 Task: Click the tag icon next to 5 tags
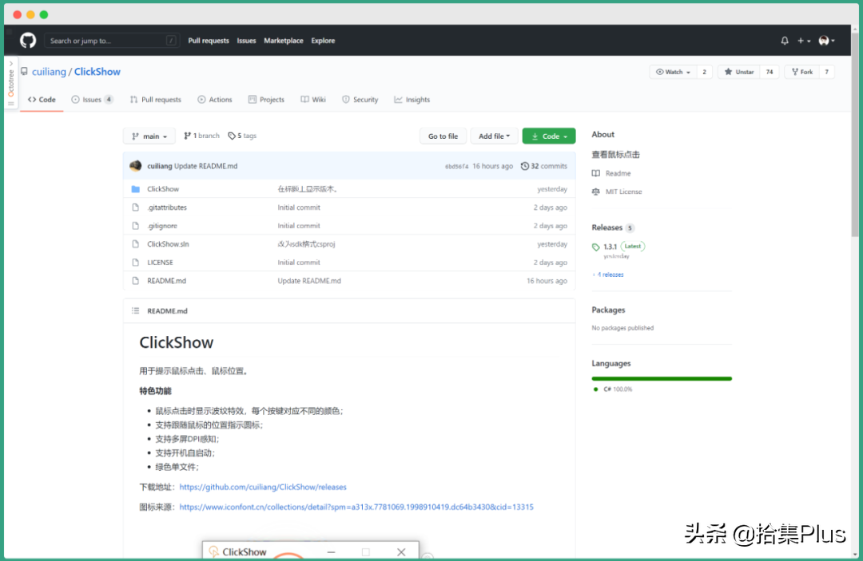[232, 136]
